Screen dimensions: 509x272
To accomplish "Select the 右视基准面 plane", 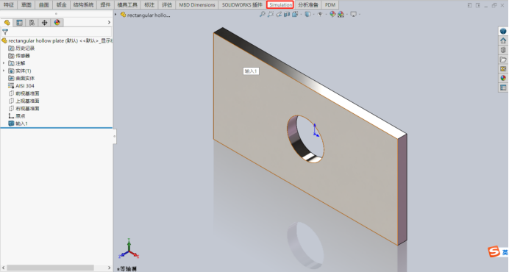I will (24, 108).
